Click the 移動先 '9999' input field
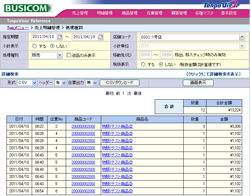Viewport: 251px width, 196px height. (x=167, y=55)
